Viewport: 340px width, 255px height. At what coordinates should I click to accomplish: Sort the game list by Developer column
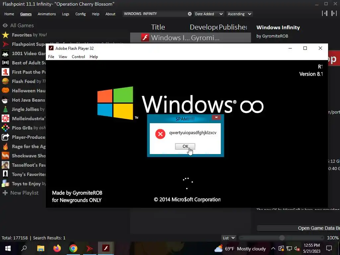tap(204, 27)
